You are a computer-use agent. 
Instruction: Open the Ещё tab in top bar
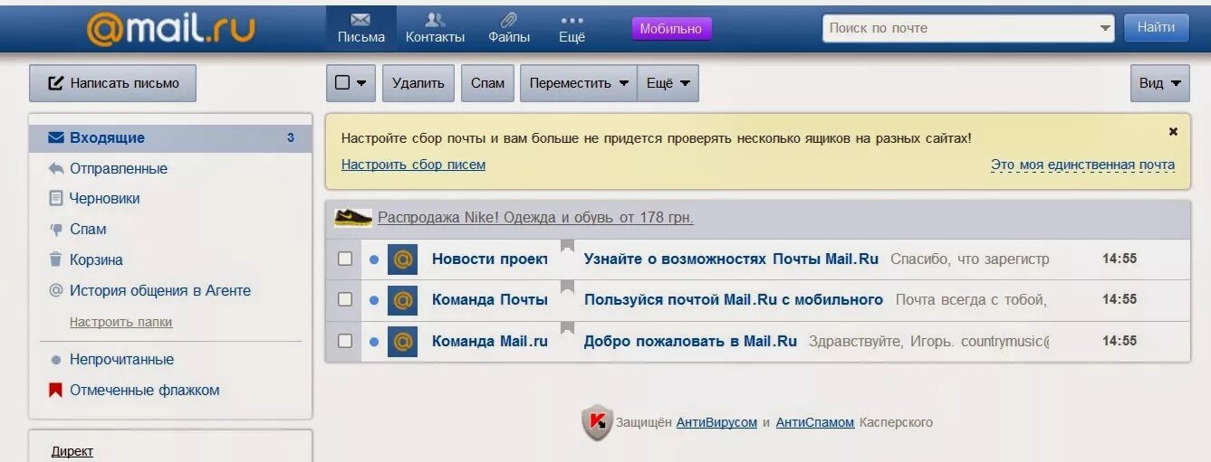point(572,28)
